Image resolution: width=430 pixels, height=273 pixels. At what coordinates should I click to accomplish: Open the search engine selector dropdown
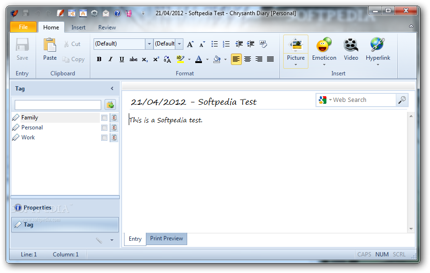[x=330, y=100]
